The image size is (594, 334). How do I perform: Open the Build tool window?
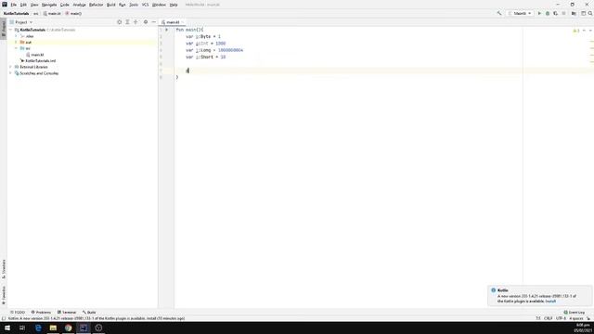click(89, 312)
